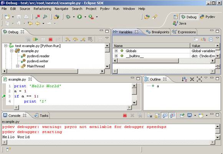This screenshot has width=223, height=154.
Task: Click Show Logical Structure icon in Variables view
Action: click(203, 39)
